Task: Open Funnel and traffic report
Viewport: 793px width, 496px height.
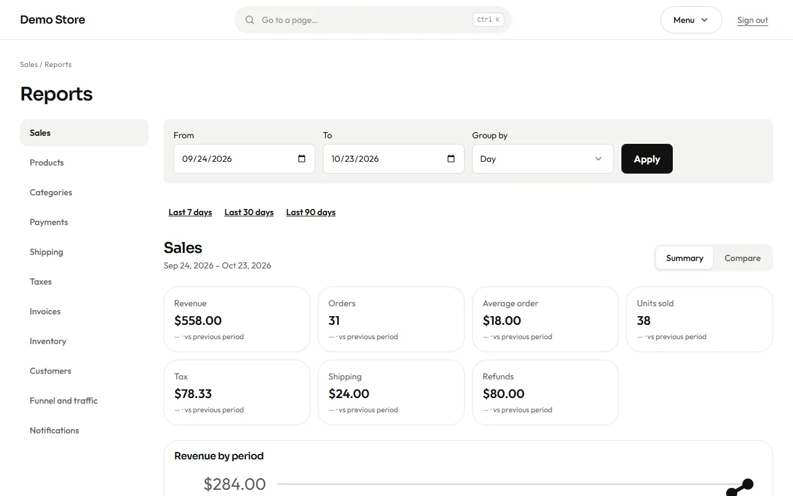Action: [84, 401]
